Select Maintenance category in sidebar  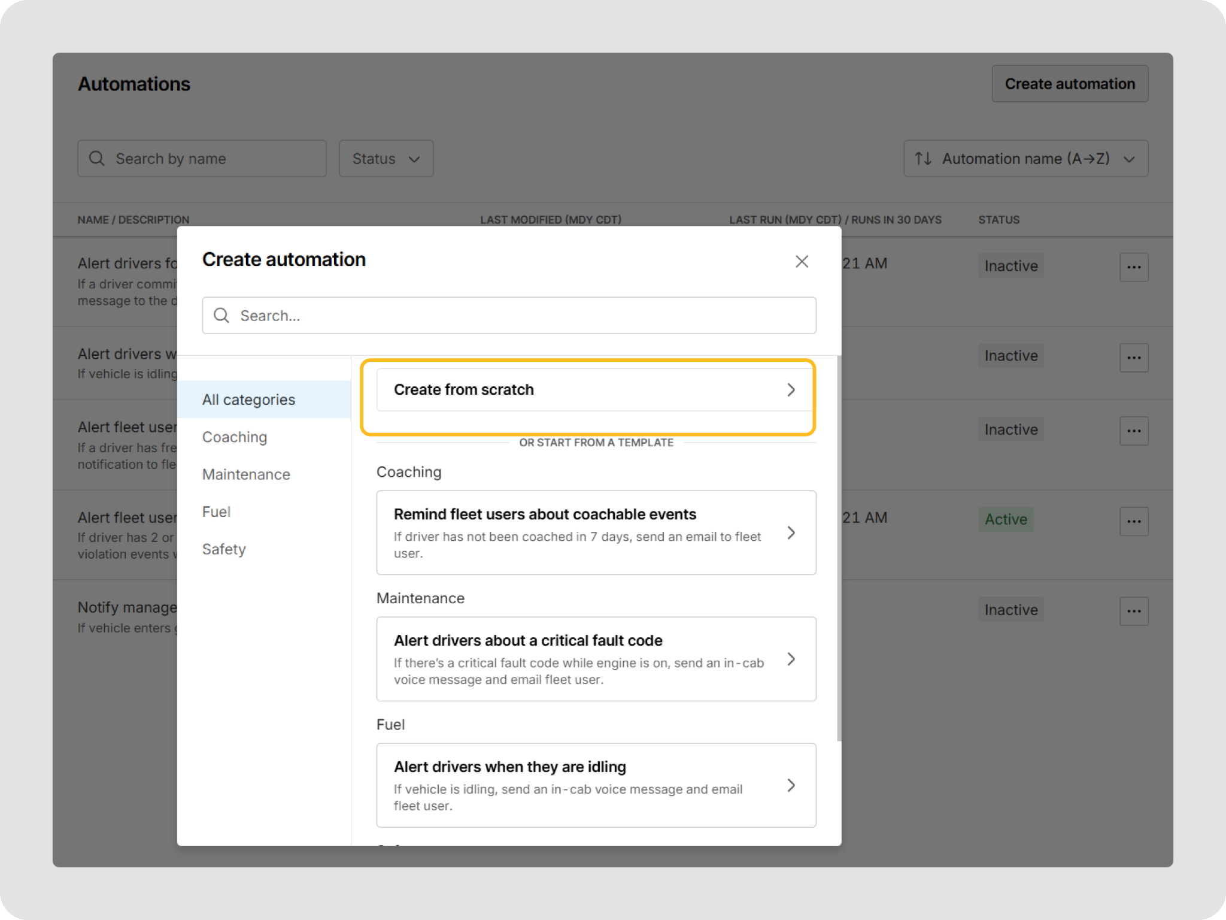click(x=246, y=474)
